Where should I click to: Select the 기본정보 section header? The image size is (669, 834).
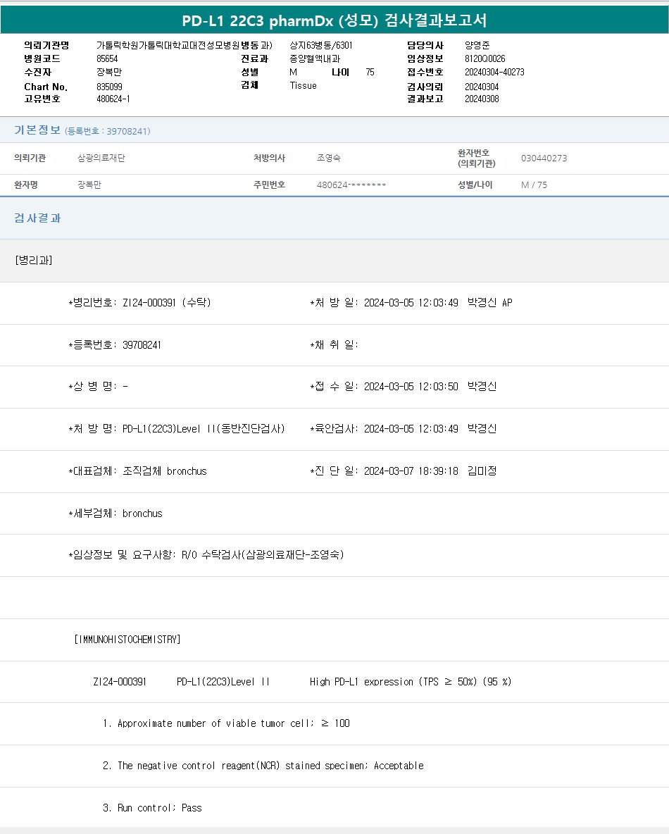point(37,130)
